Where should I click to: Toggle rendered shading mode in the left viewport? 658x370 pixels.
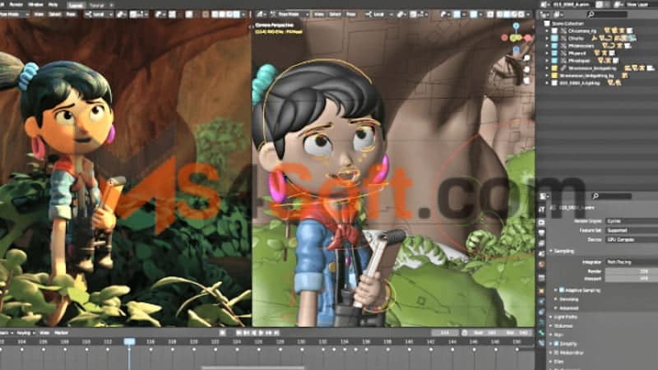point(236,14)
